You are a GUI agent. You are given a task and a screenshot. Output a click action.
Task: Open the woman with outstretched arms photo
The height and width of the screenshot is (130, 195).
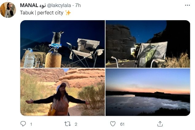coord(63,92)
